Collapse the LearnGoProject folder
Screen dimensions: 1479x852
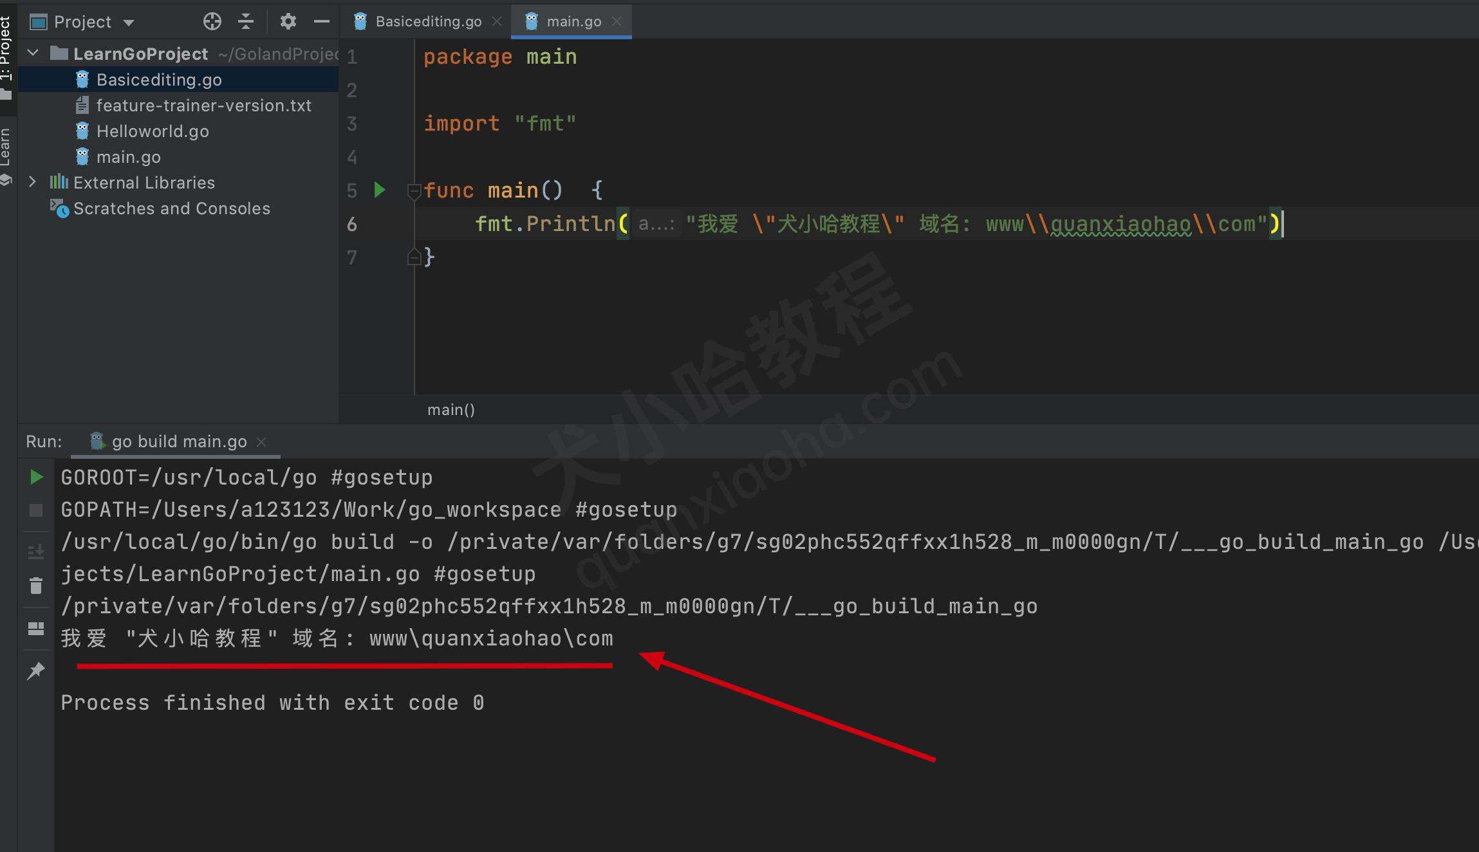33,53
